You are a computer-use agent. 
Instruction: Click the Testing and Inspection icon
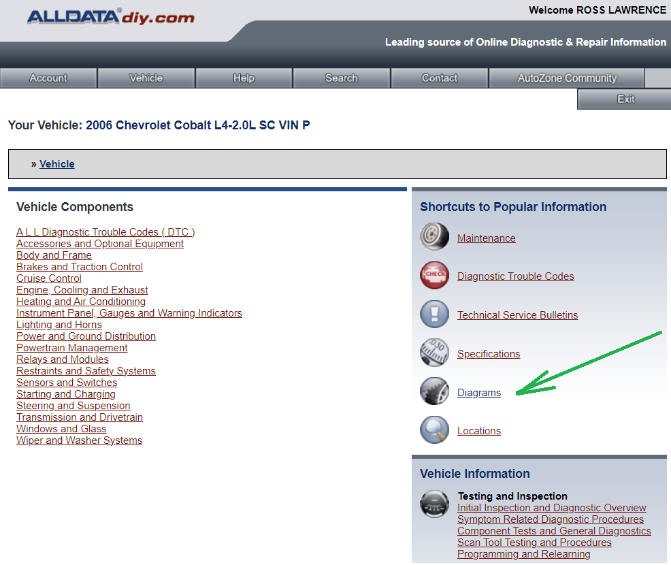click(434, 504)
